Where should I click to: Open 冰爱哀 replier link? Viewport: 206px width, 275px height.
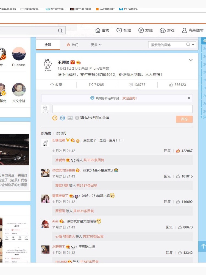click(x=60, y=160)
